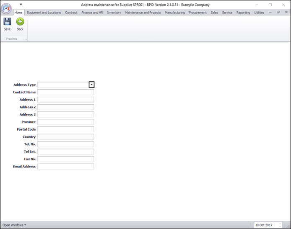Open the Utilities ribbon tab

259,13
